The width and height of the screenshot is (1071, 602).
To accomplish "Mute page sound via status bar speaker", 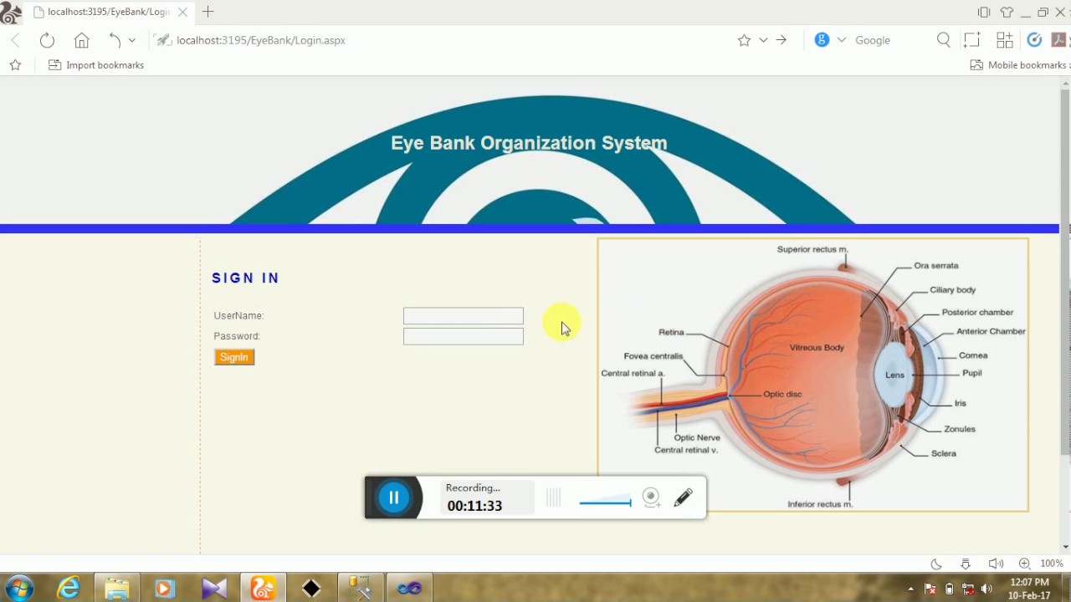I will coord(995,564).
